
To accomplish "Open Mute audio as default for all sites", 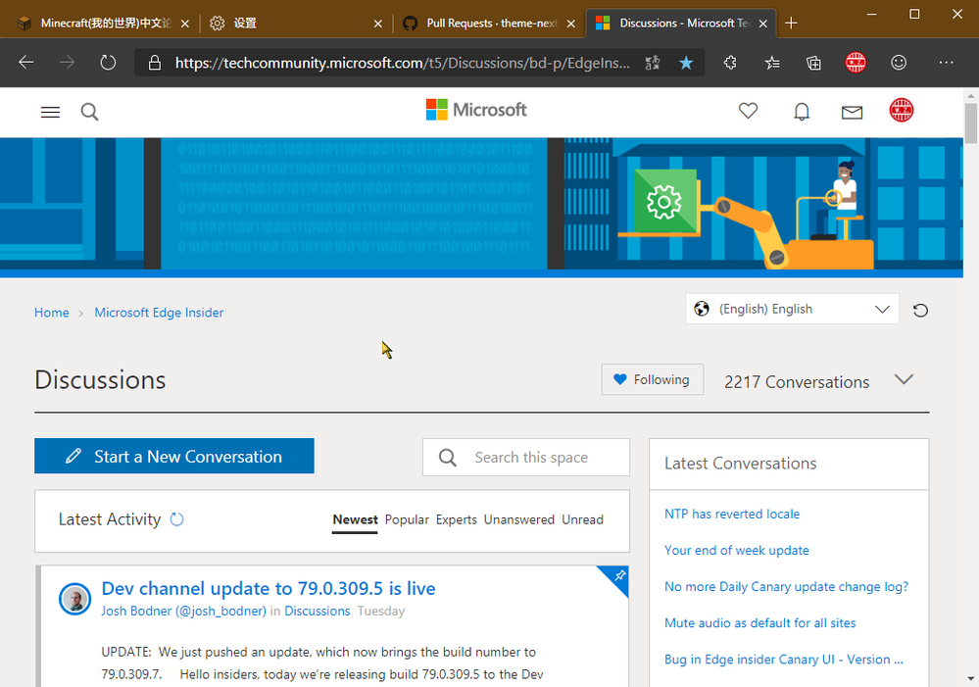I will [x=759, y=622].
